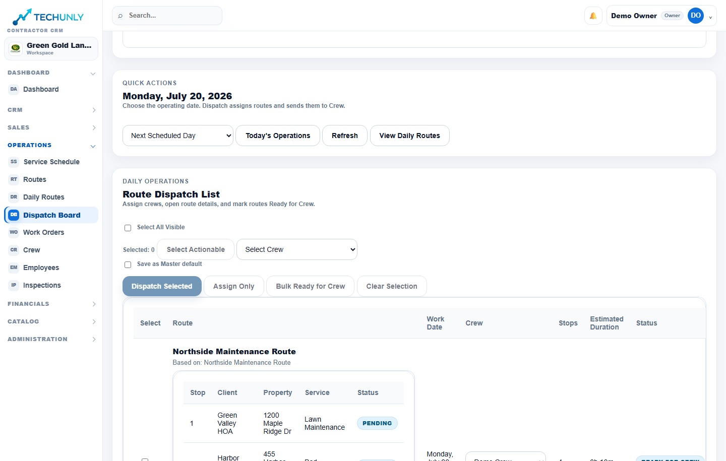The height and width of the screenshot is (461, 726).
Task: Expand the user account menu chevron
Action: tap(710, 18)
